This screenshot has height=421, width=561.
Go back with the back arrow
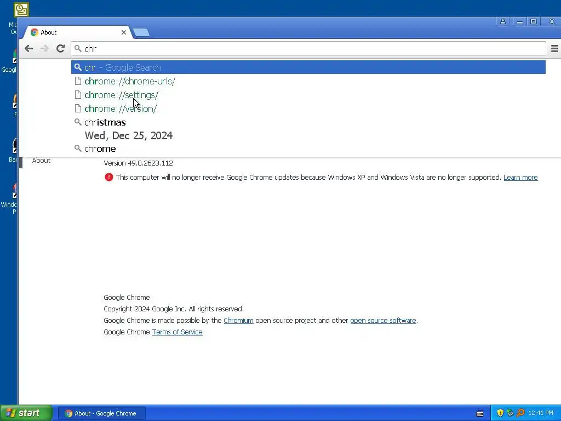28,49
